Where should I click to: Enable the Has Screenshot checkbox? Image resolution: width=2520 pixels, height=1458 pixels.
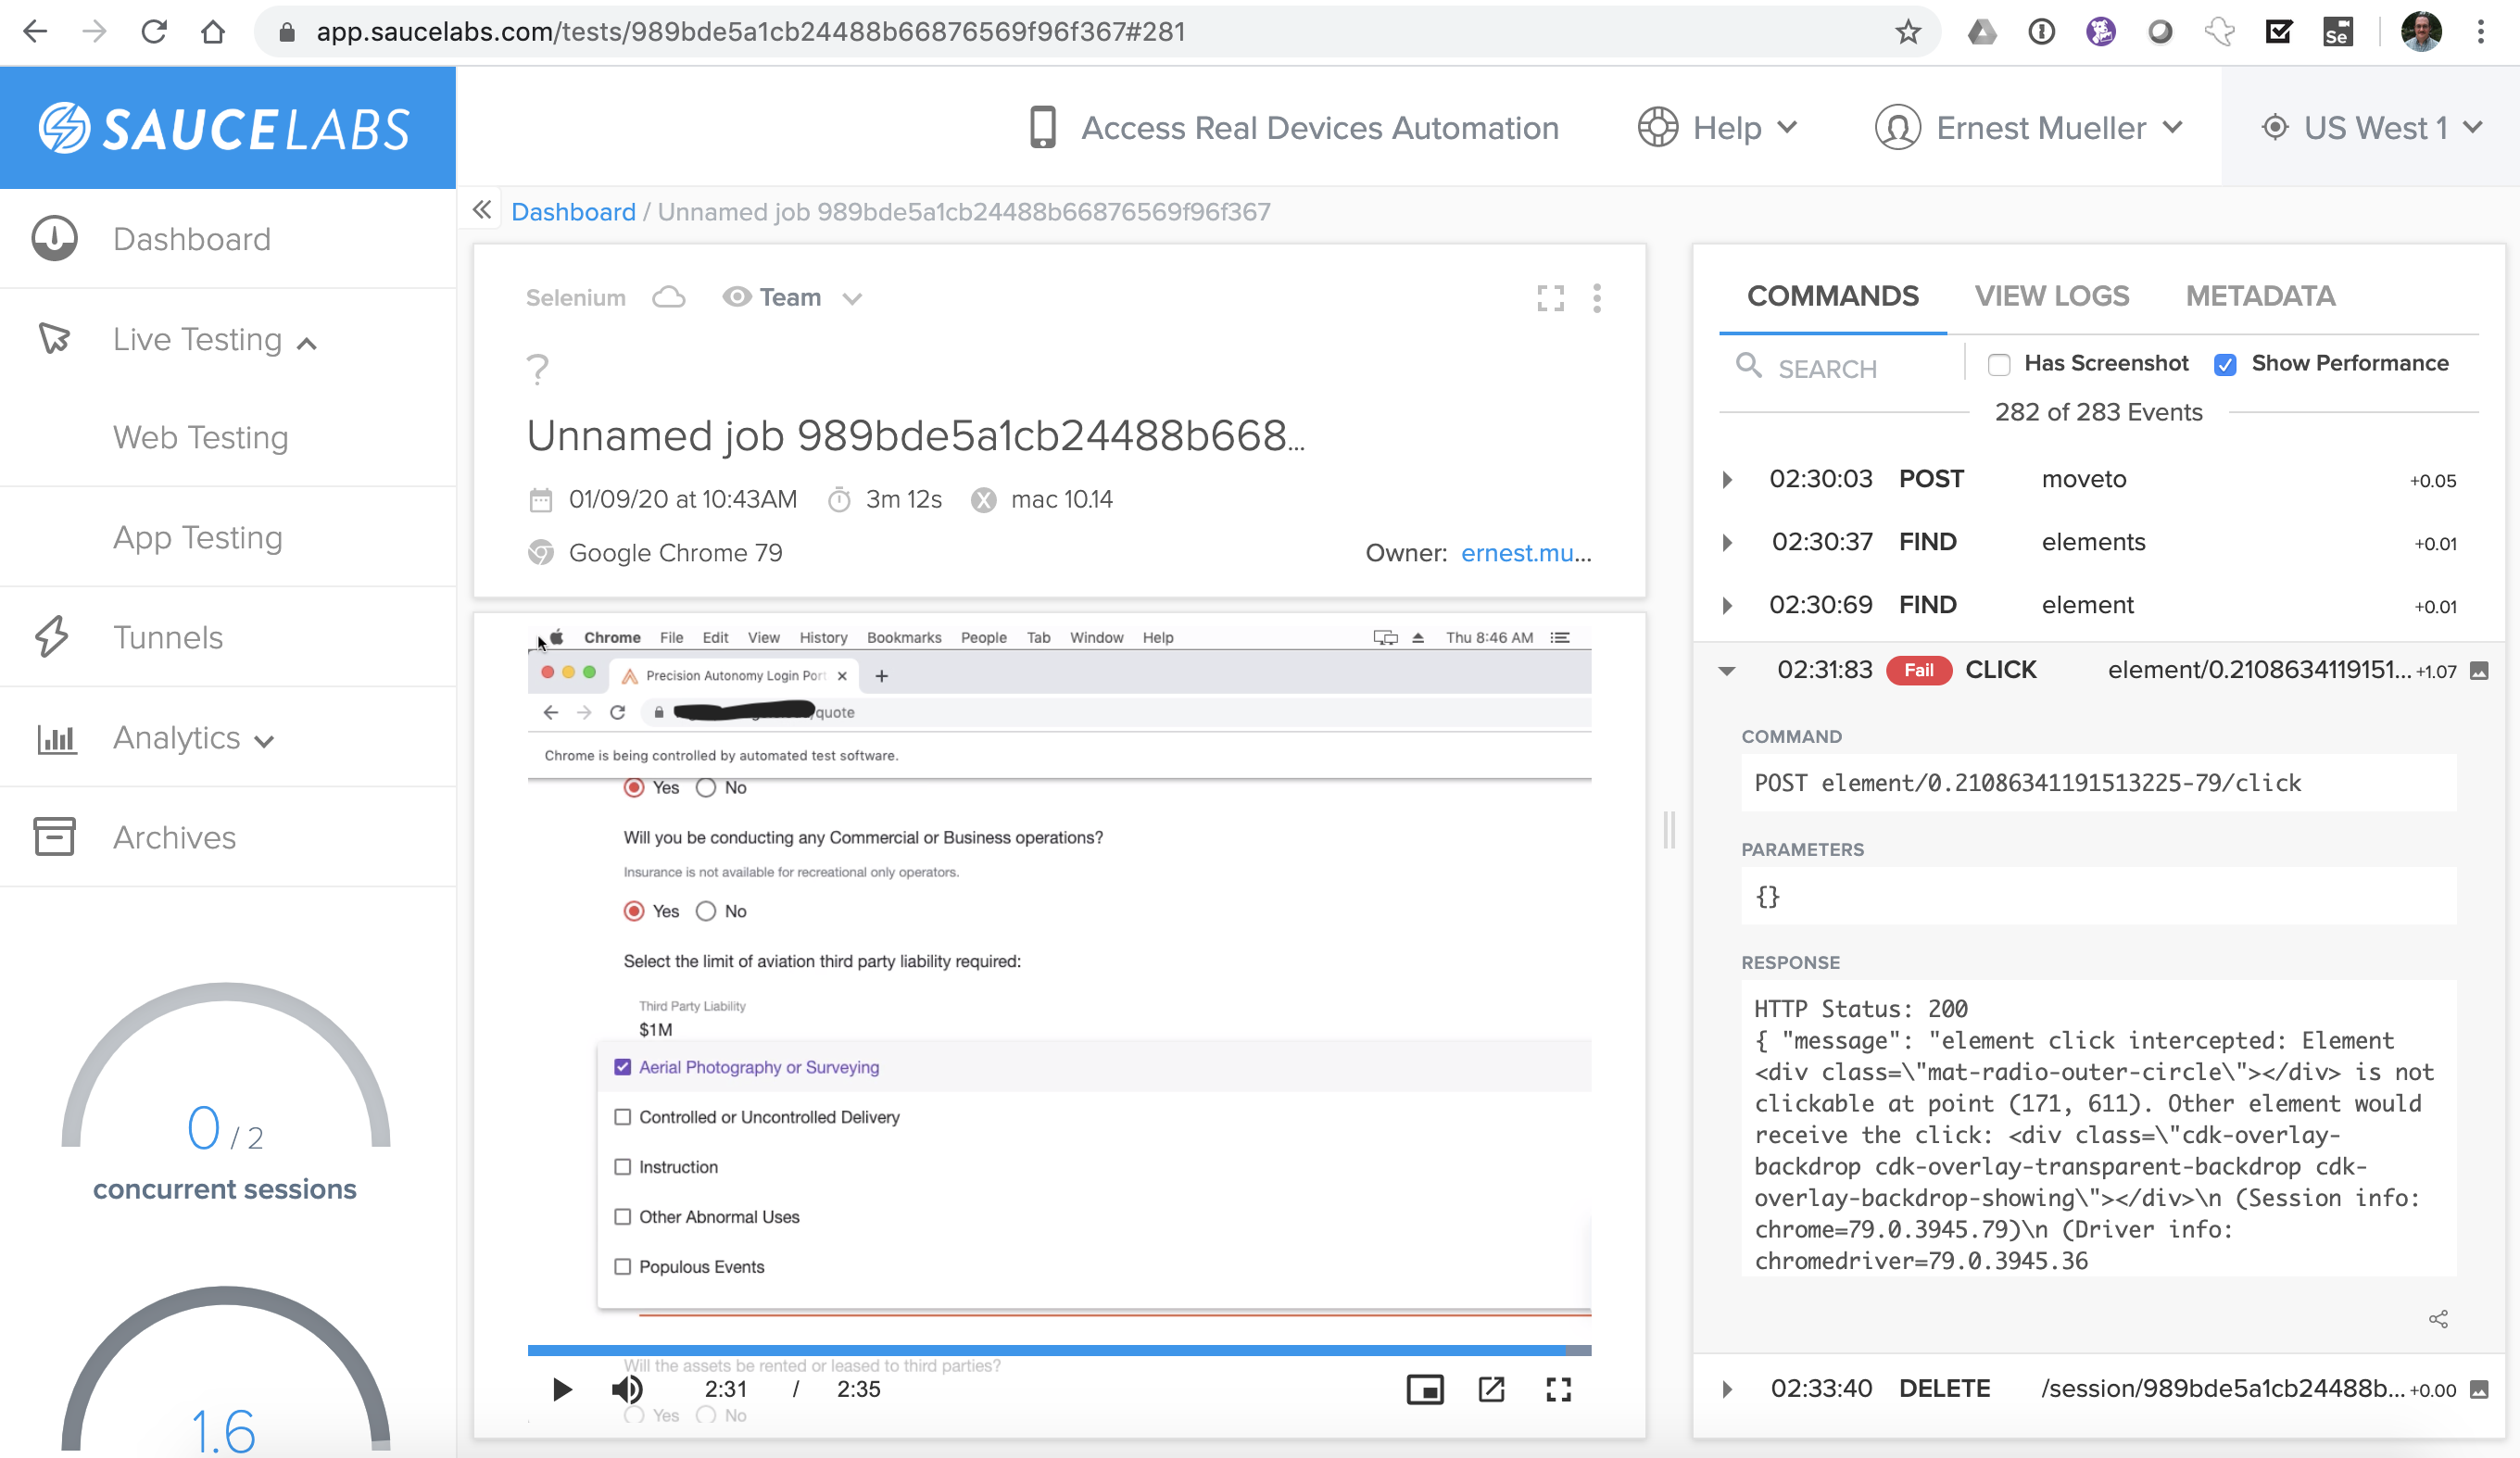point(1999,365)
